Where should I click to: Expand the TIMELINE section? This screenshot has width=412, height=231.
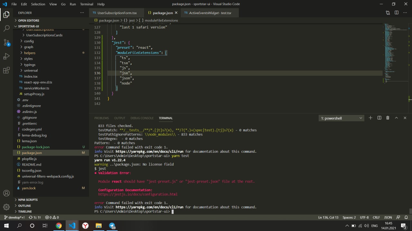click(51, 211)
